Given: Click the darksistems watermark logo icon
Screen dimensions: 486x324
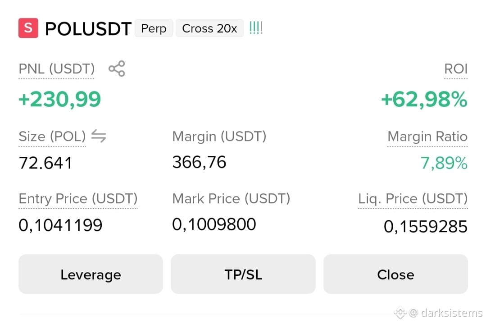Looking at the screenshot, I should (400, 313).
